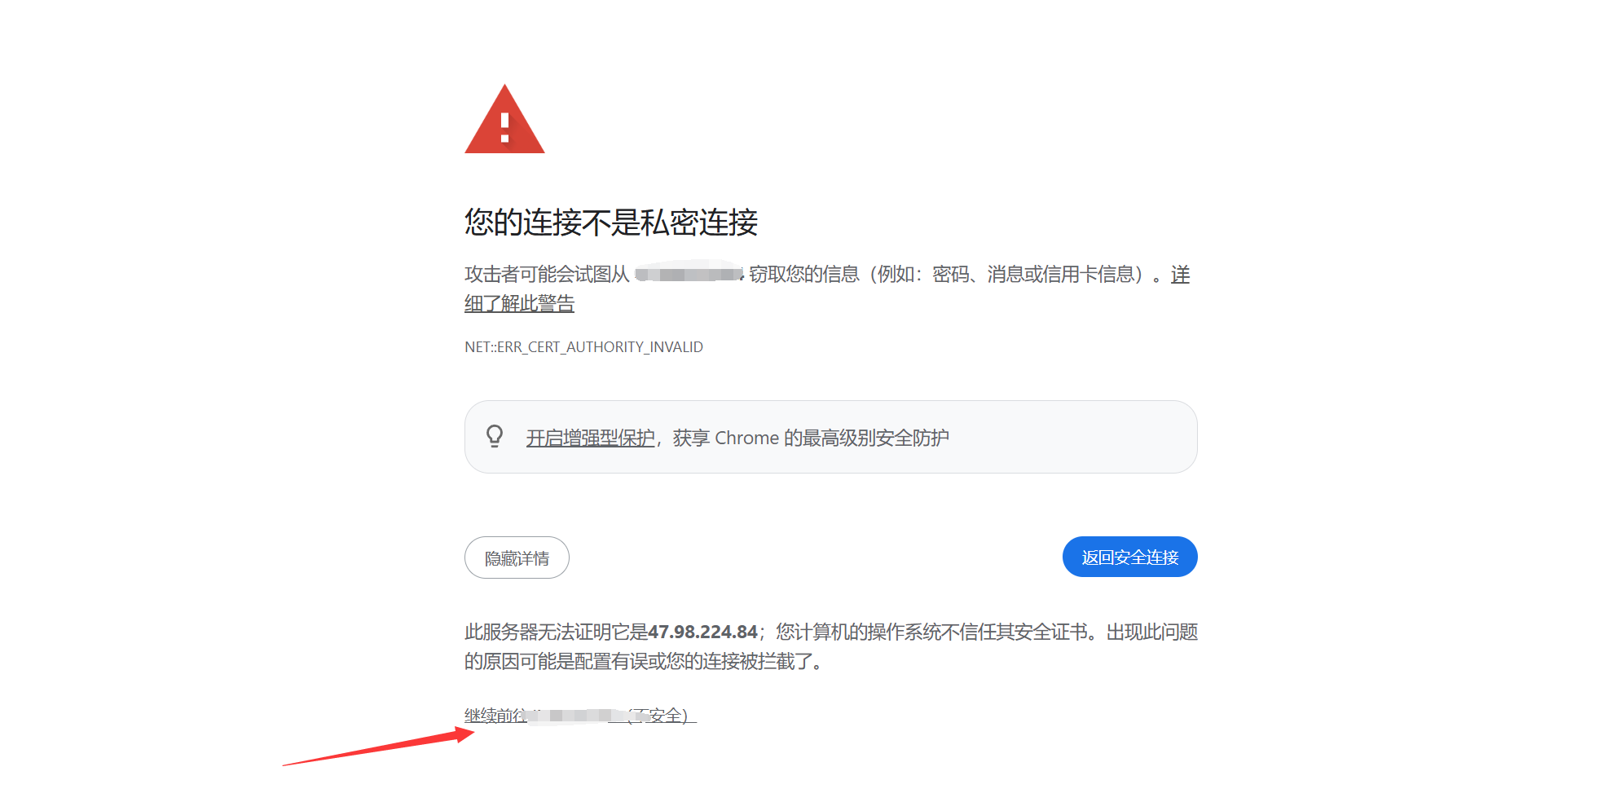This screenshot has height=802, width=1611.
Task: Click the text 此服务器无法证明它是
Action: [556, 632]
